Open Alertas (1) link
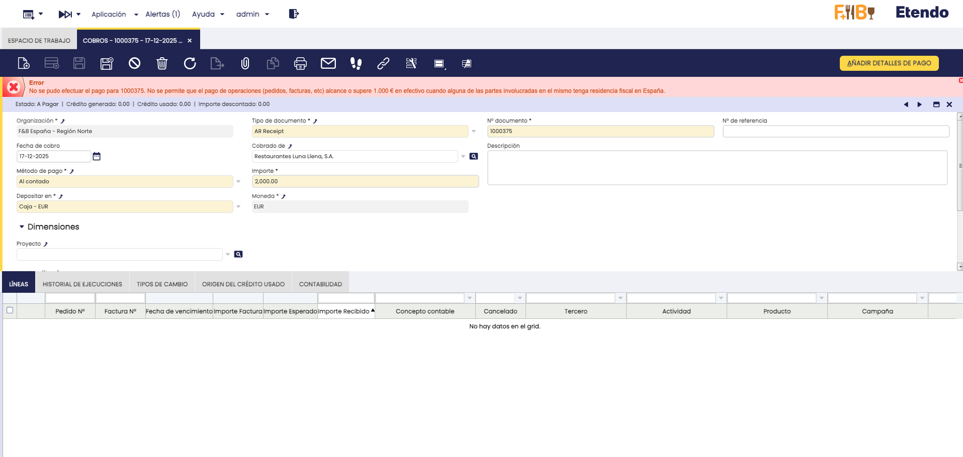This screenshot has width=963, height=457. [162, 14]
